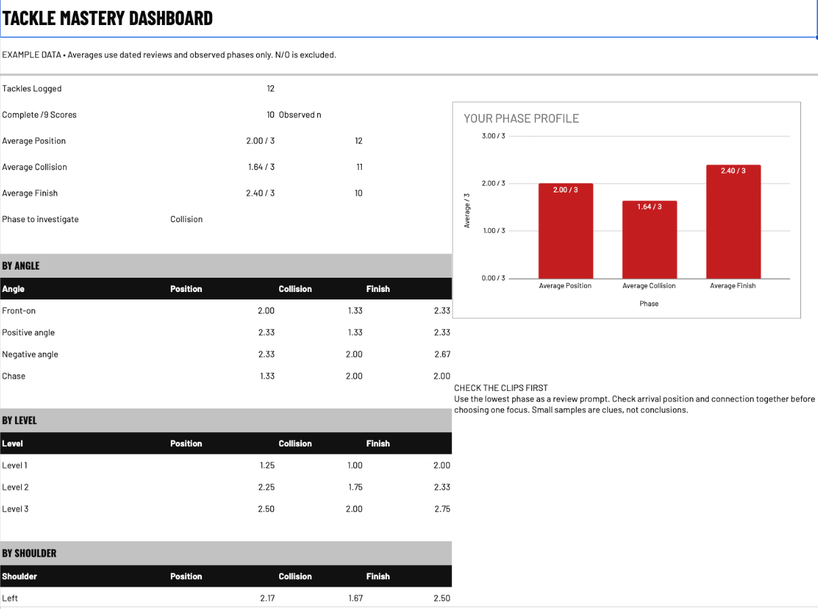Select Level 2 Position value 2.25
818x609 pixels.
tap(266, 487)
